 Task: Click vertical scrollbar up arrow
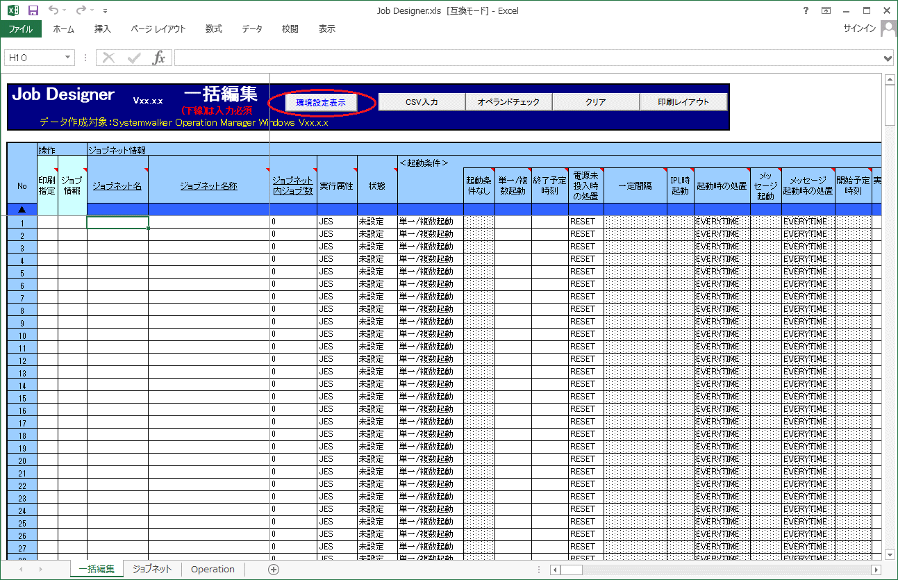[890, 79]
